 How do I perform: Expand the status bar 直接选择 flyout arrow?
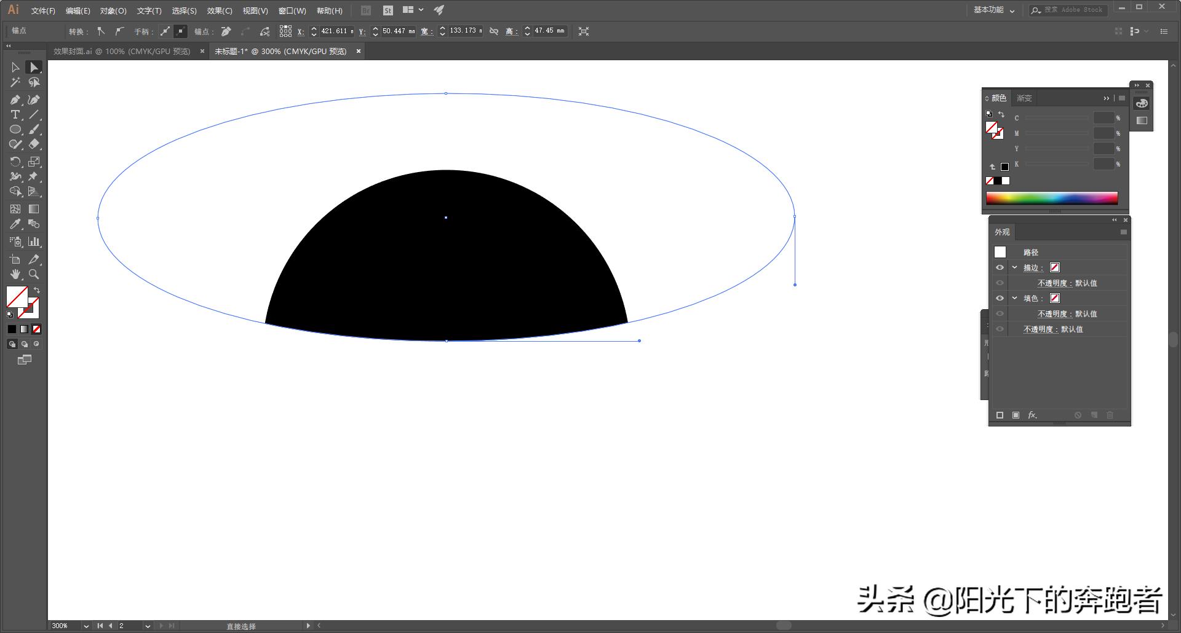coord(308,626)
